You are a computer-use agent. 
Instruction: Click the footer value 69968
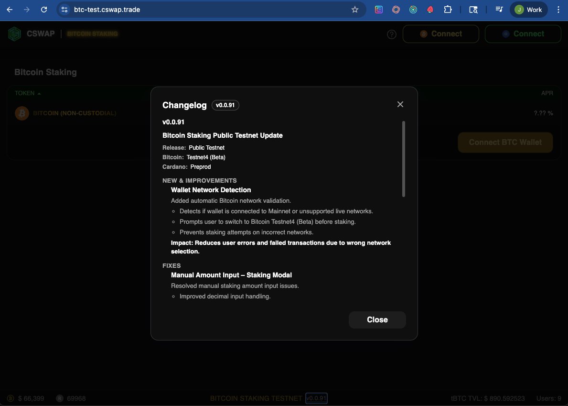[x=76, y=398]
